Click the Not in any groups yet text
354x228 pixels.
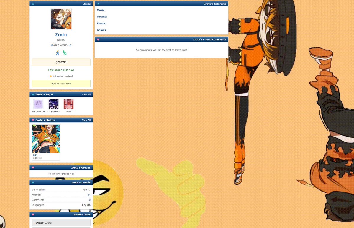pos(61,174)
